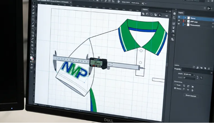
Task: Close the open document tab
Action: click(x=71, y=2)
